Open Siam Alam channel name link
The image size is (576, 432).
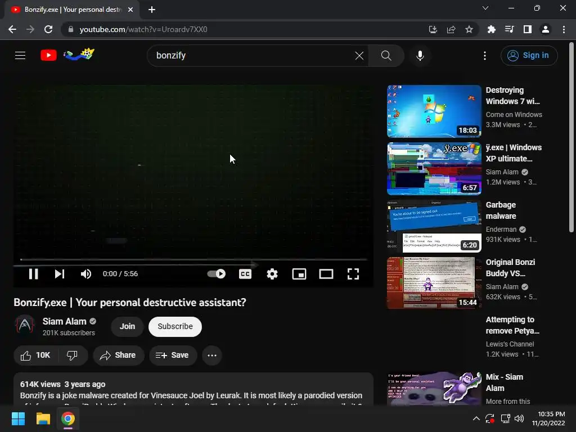tap(65, 321)
